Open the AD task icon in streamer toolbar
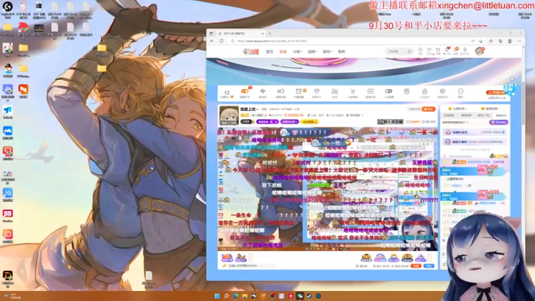The image size is (535, 301). coord(370,91)
